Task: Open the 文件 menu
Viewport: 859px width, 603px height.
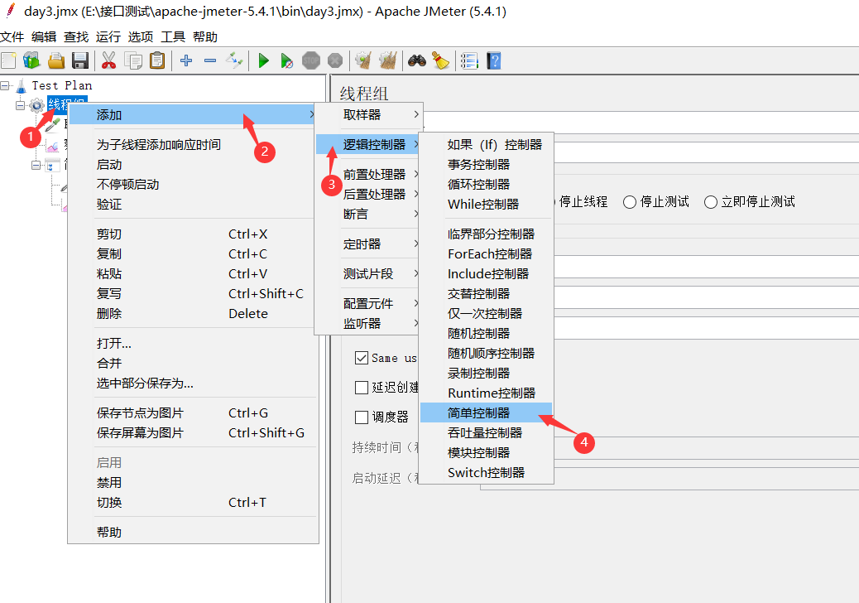Action: [12, 36]
